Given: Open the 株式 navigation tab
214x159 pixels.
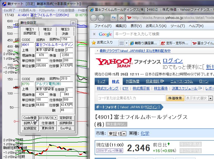Looking at the screenshot, I should coord(115,81).
